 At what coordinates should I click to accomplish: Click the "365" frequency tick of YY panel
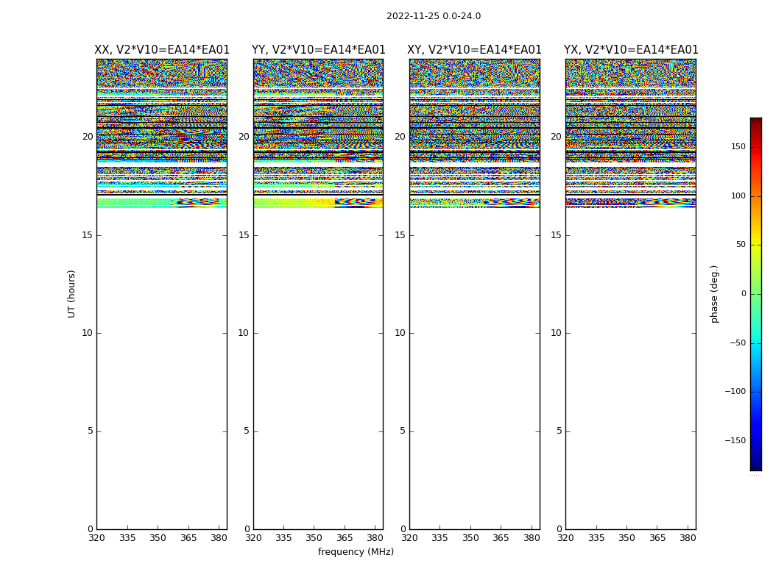345,538
